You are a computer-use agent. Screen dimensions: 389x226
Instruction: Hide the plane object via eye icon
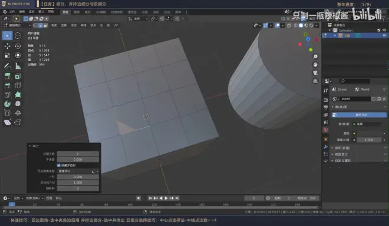(384, 35)
